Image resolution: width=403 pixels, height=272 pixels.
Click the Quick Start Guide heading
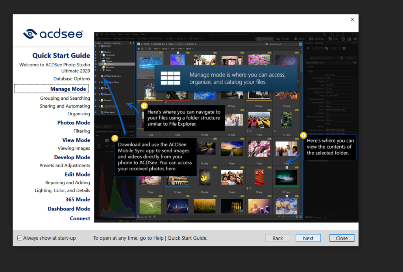(x=61, y=56)
